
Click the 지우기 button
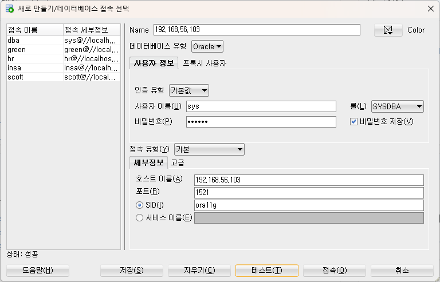(x=199, y=270)
